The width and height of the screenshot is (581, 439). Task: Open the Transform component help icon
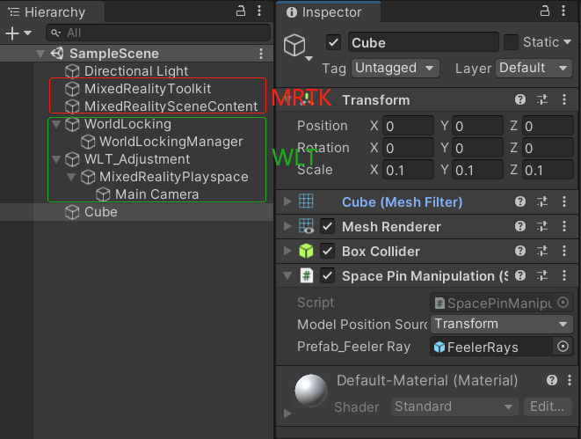click(520, 100)
